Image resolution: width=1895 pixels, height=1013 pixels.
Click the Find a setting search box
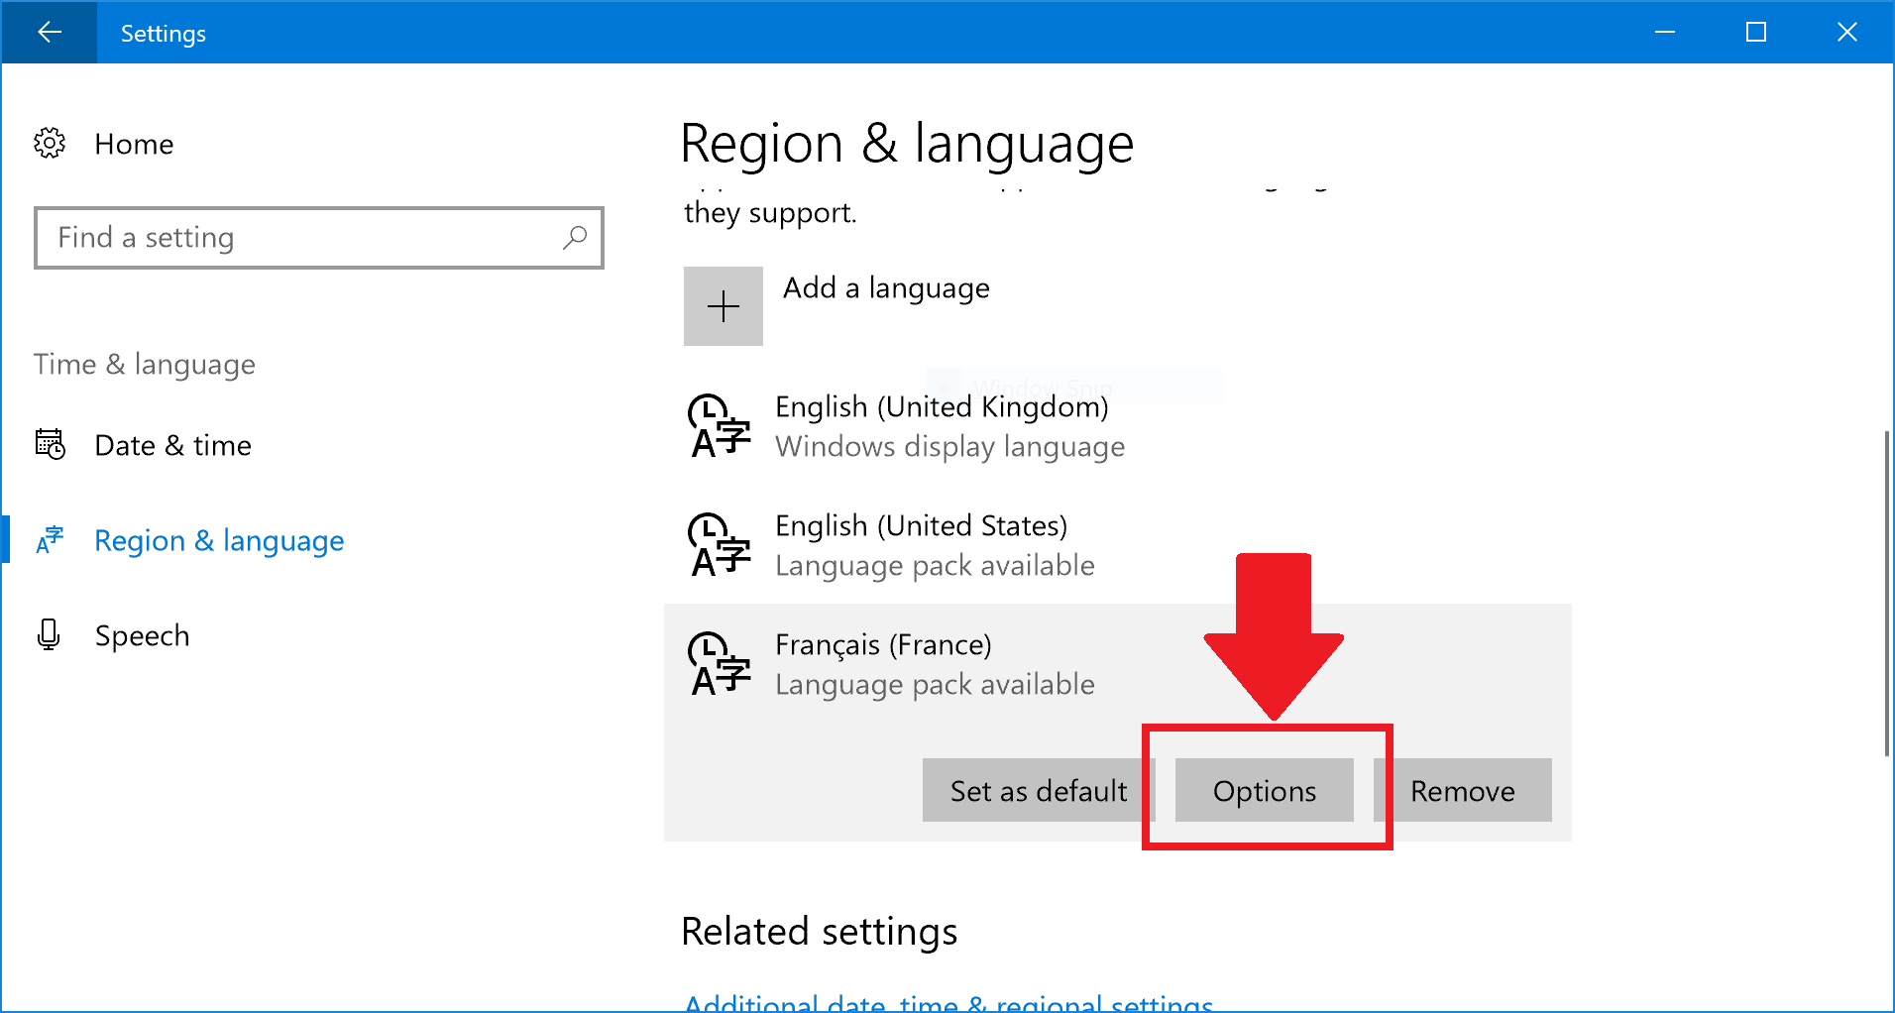[297, 238]
